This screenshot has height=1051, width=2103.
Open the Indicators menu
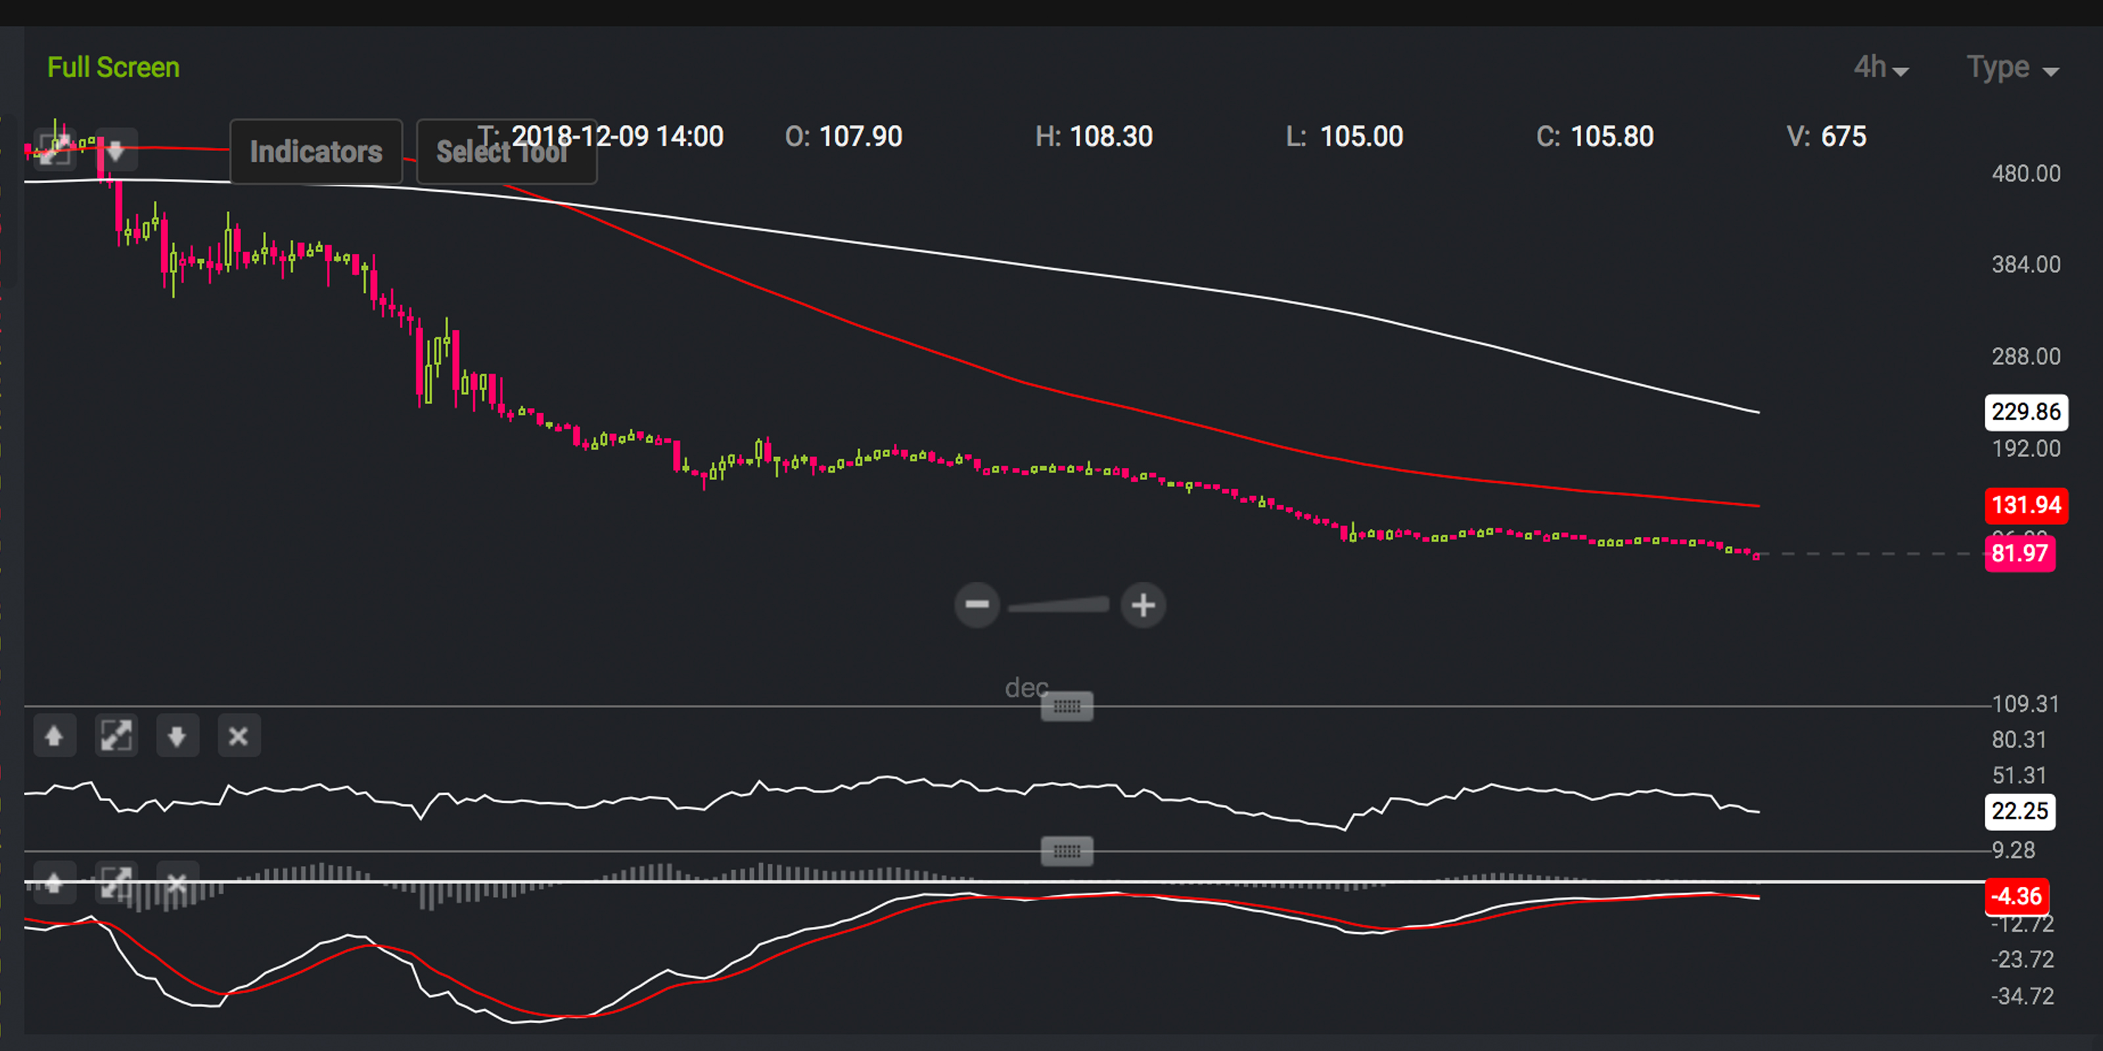point(316,152)
